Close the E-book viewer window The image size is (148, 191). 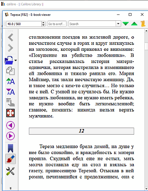click(x=142, y=15)
